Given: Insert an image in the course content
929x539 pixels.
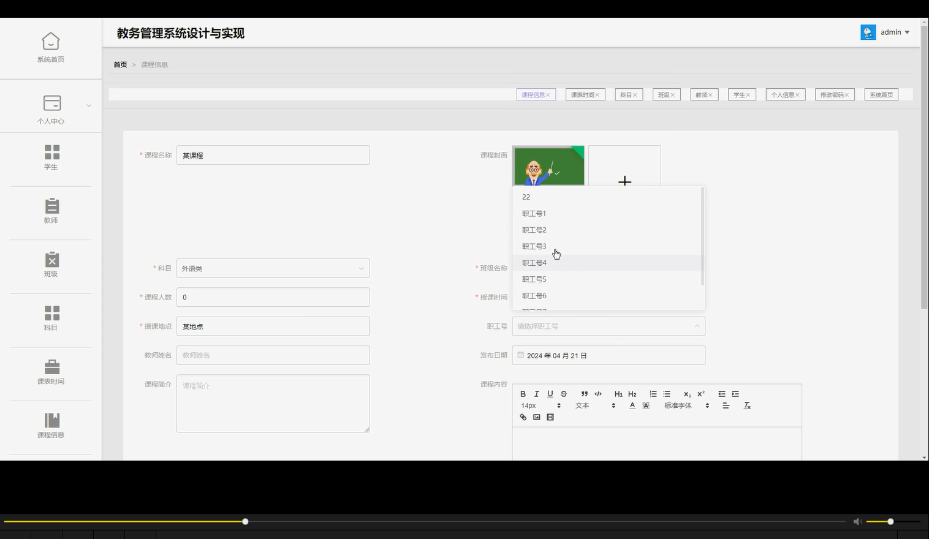Looking at the screenshot, I should click(x=536, y=417).
